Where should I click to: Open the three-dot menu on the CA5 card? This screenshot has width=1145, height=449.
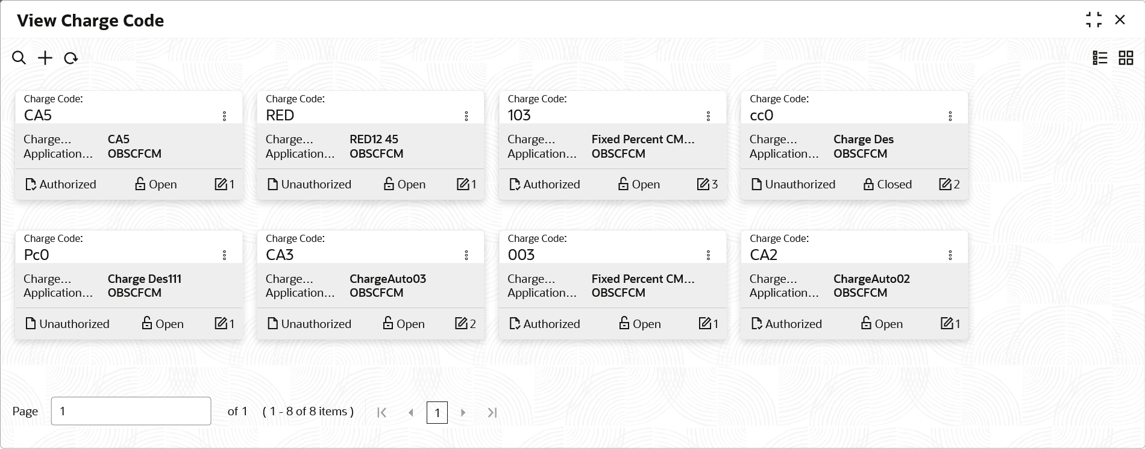[x=224, y=116]
